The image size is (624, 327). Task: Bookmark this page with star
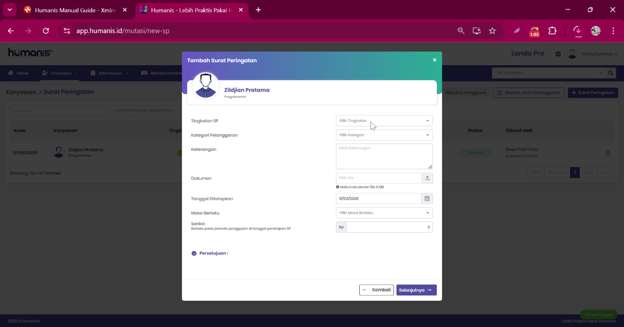(492, 31)
